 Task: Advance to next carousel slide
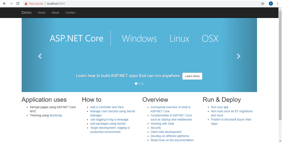click(238, 56)
